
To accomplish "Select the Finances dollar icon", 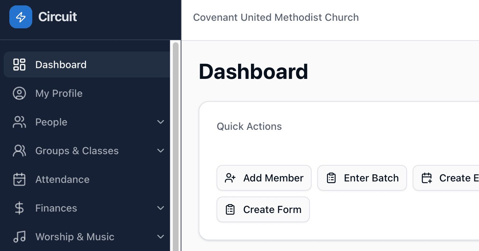I will pyautogui.click(x=19, y=208).
